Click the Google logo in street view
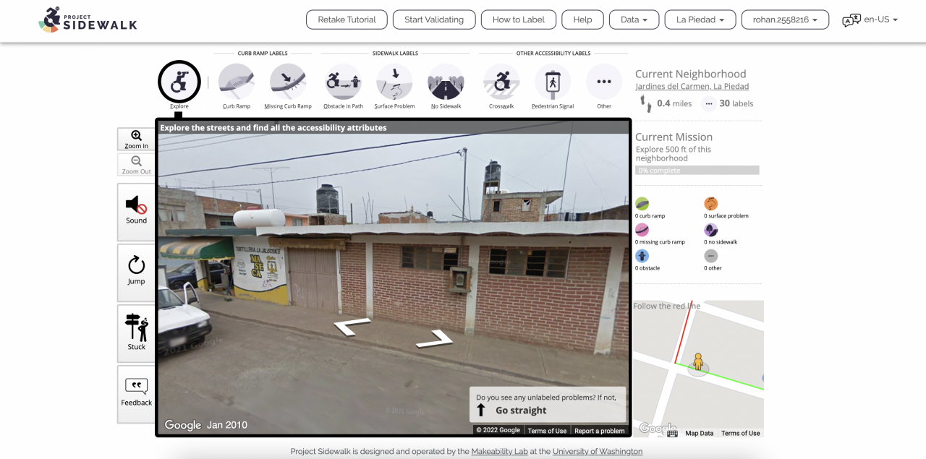Image resolution: width=926 pixels, height=459 pixels. point(183,425)
